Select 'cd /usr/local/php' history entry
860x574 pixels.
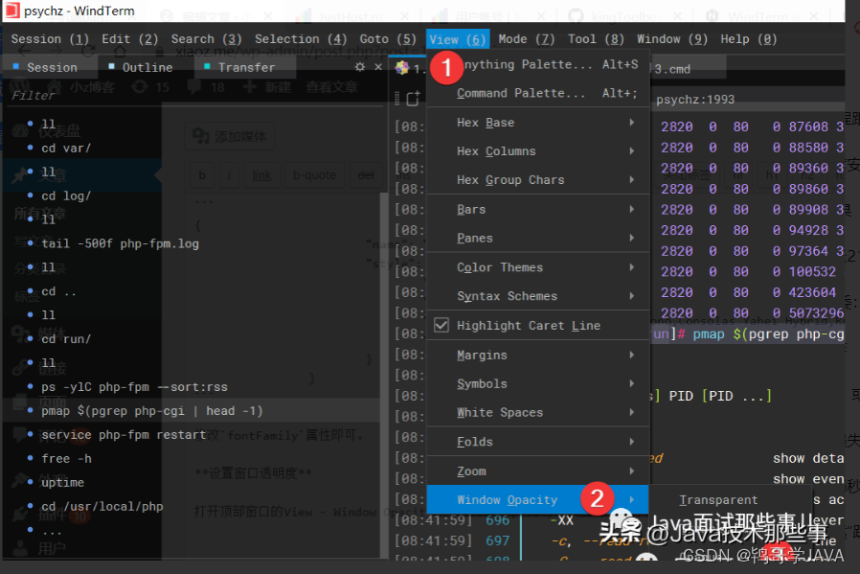pyautogui.click(x=102, y=506)
